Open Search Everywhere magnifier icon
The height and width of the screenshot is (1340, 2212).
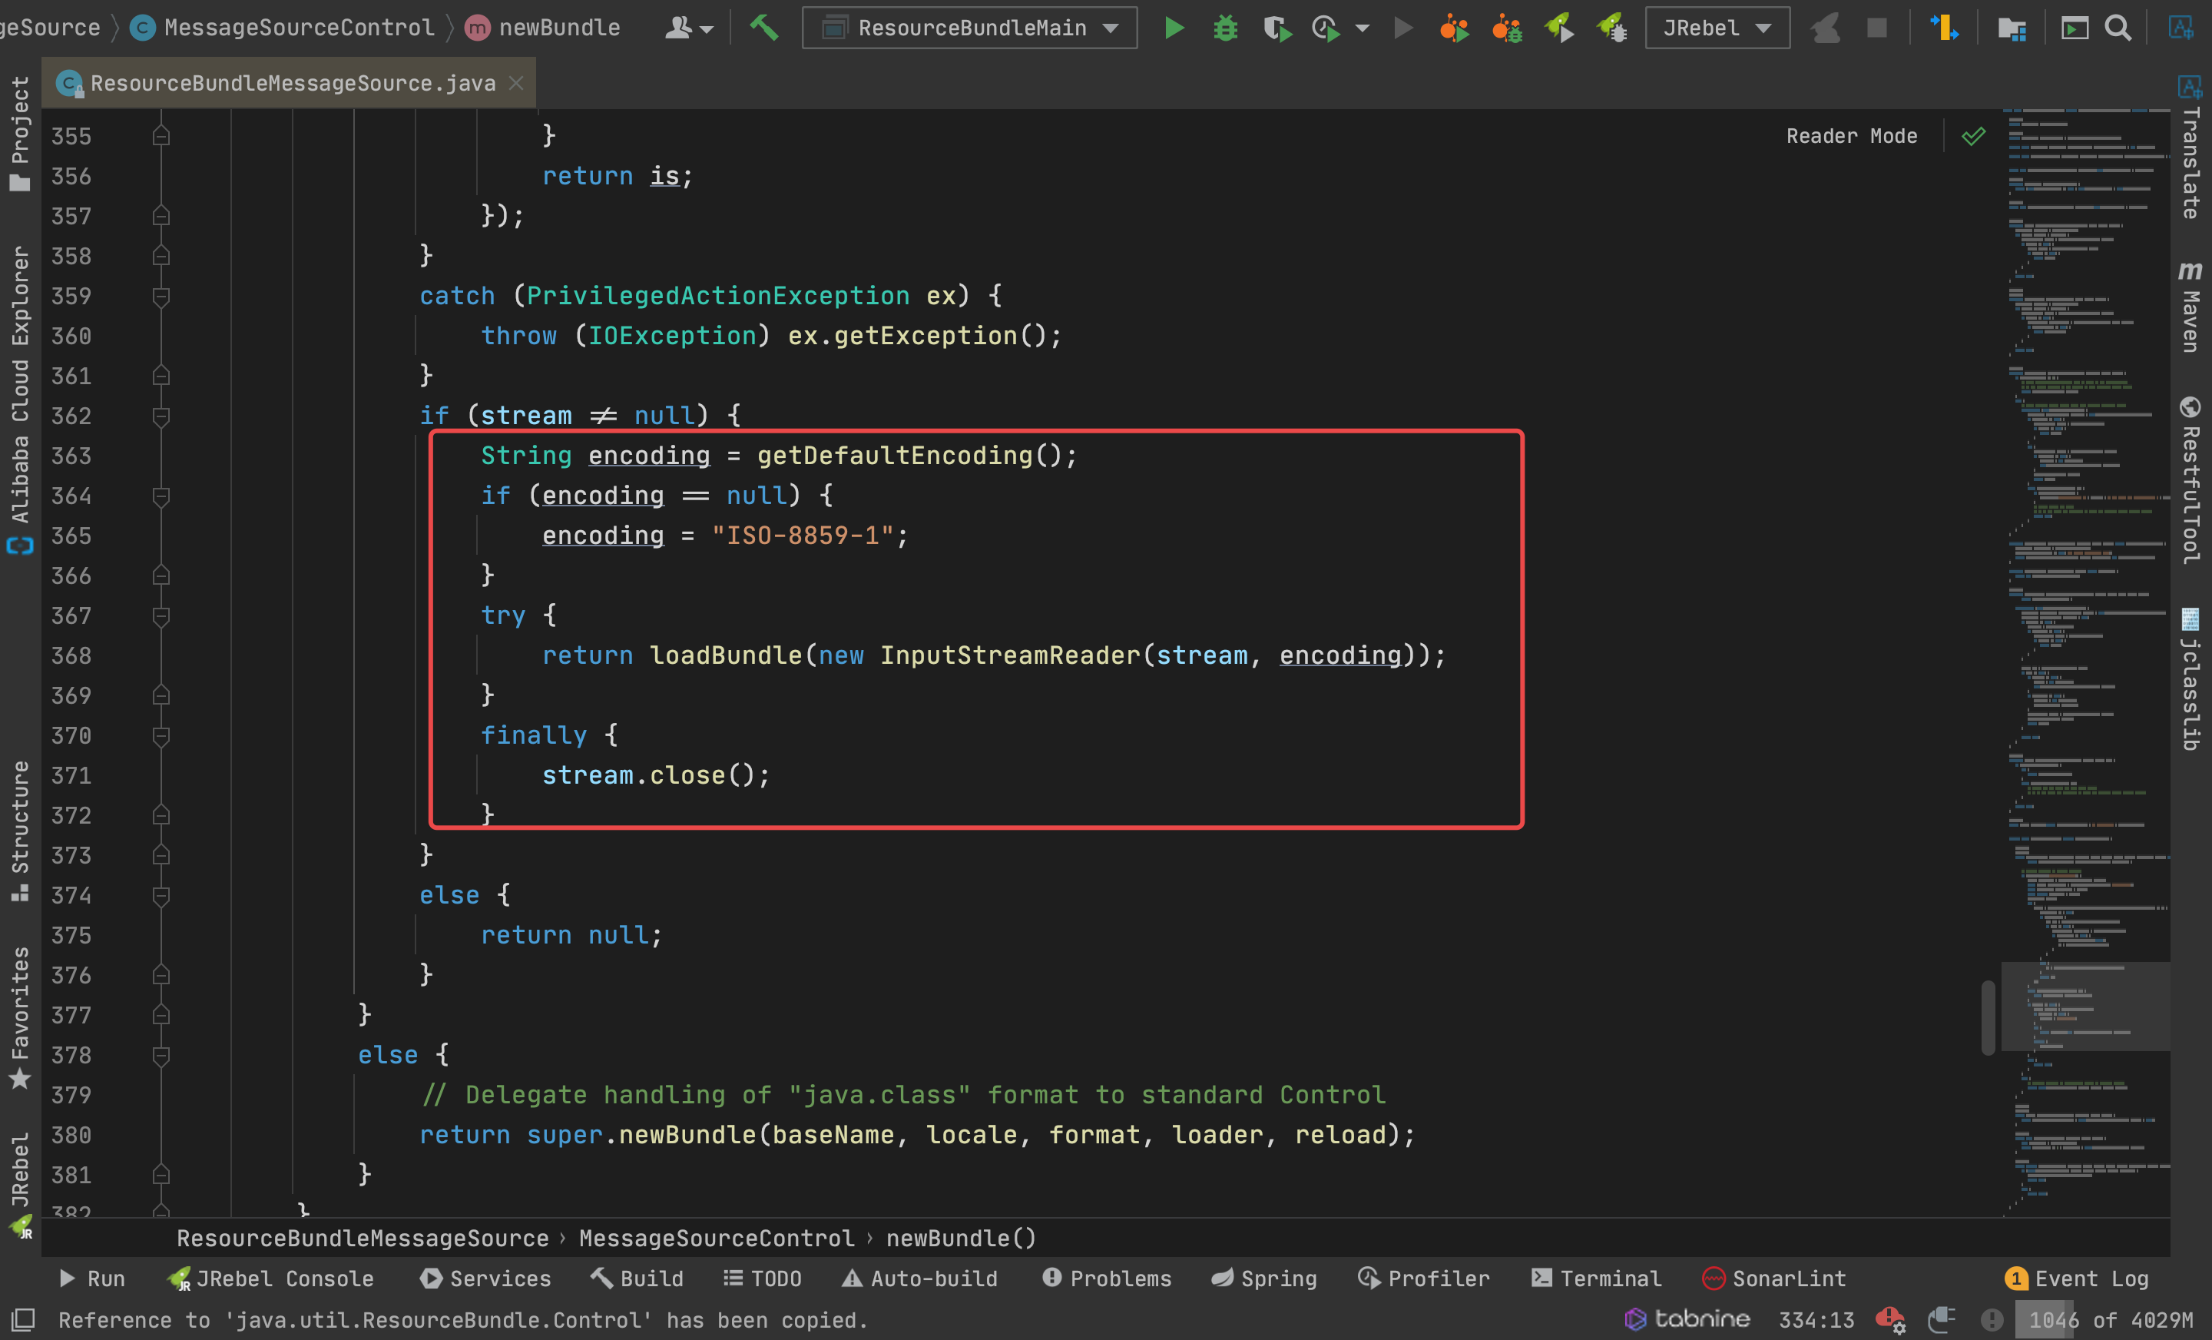[2118, 28]
